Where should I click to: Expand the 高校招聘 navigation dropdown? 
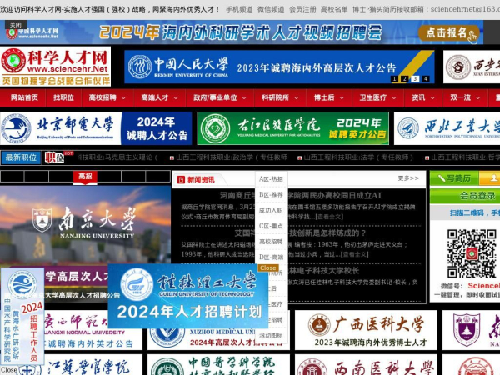point(107,97)
